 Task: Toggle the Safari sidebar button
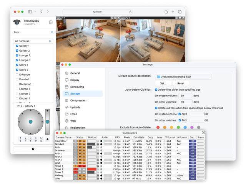click(30, 12)
